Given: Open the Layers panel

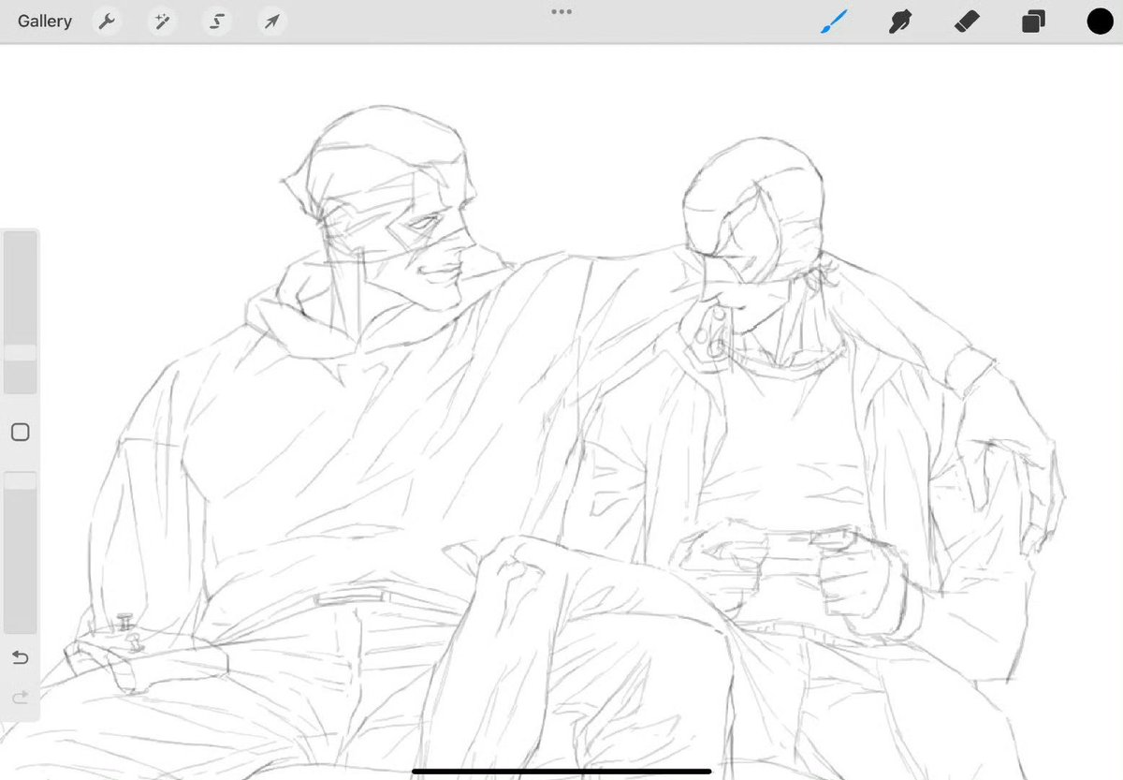Looking at the screenshot, I should tap(1033, 22).
